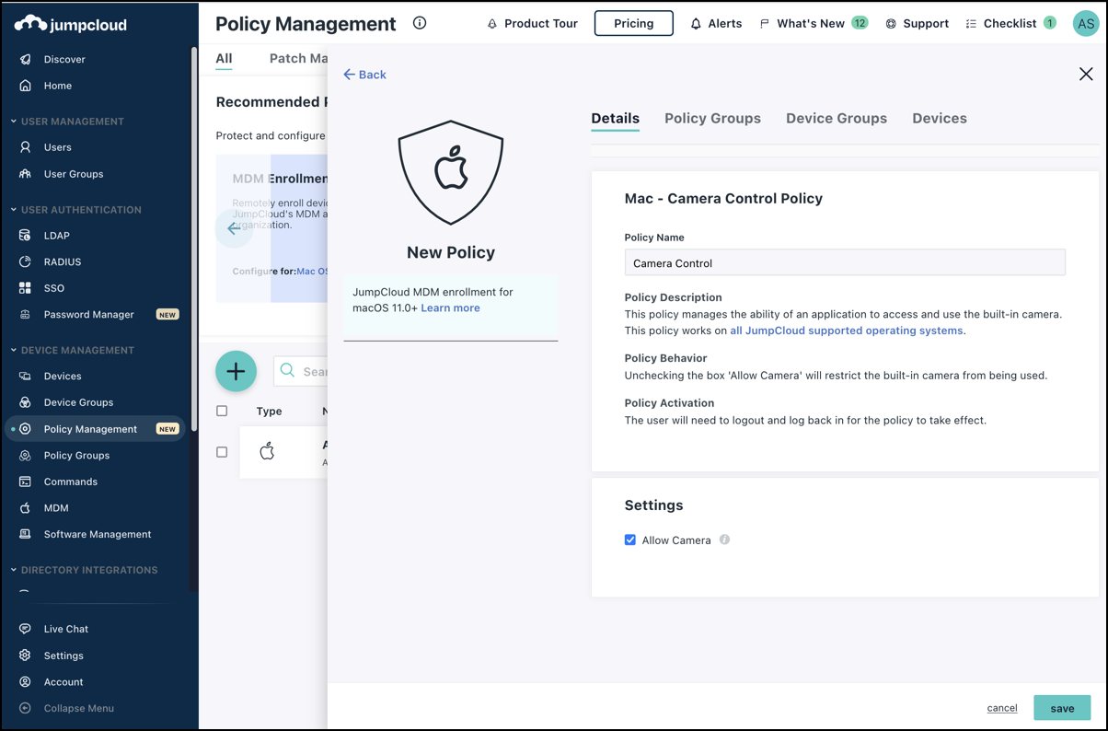Go to Password Manager in sidebar
The width and height of the screenshot is (1108, 731).
(88, 315)
